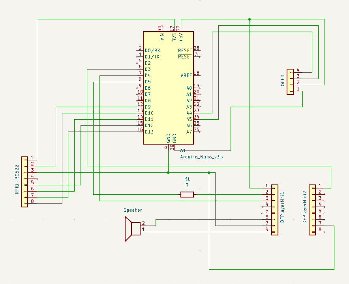Click the A4 pin label
349x284 pixels.
[189, 113]
